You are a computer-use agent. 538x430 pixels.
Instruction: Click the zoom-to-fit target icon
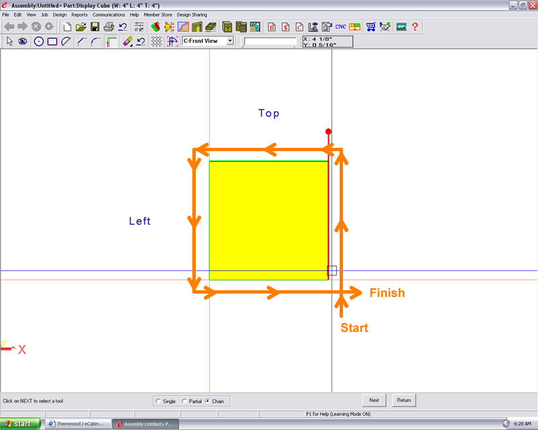coord(172,42)
